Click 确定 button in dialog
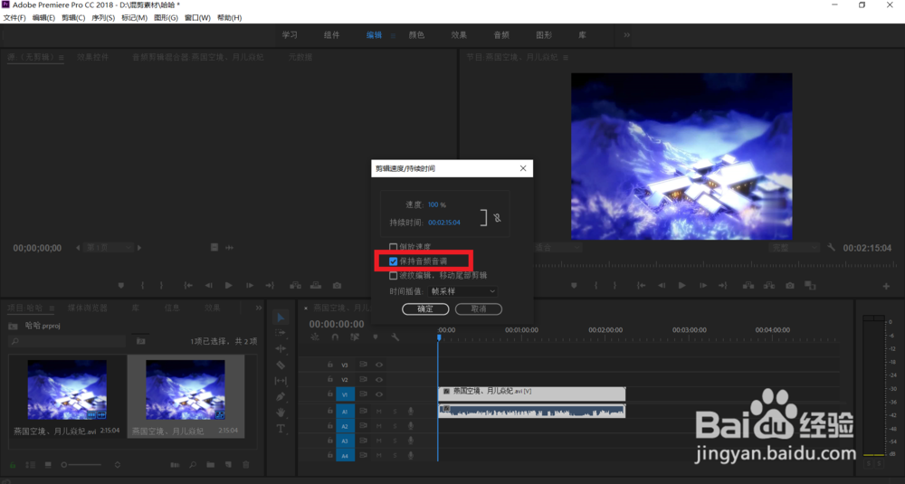The width and height of the screenshot is (905, 484). point(425,309)
